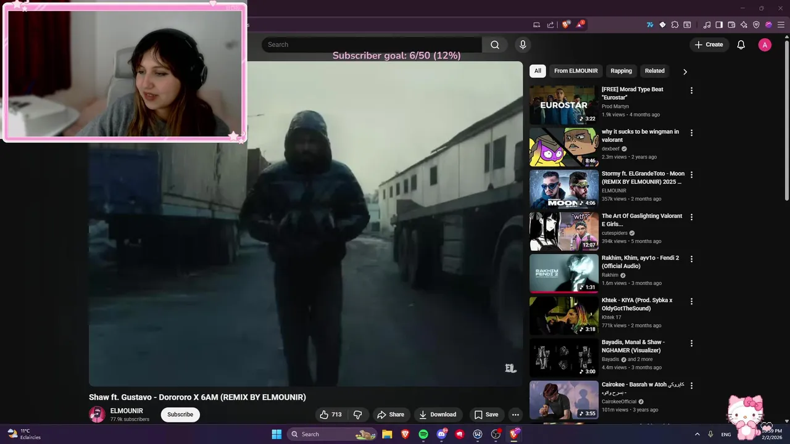Image resolution: width=790 pixels, height=444 pixels.
Task: Click the Windows taskbar Search box
Action: pyautogui.click(x=333, y=434)
